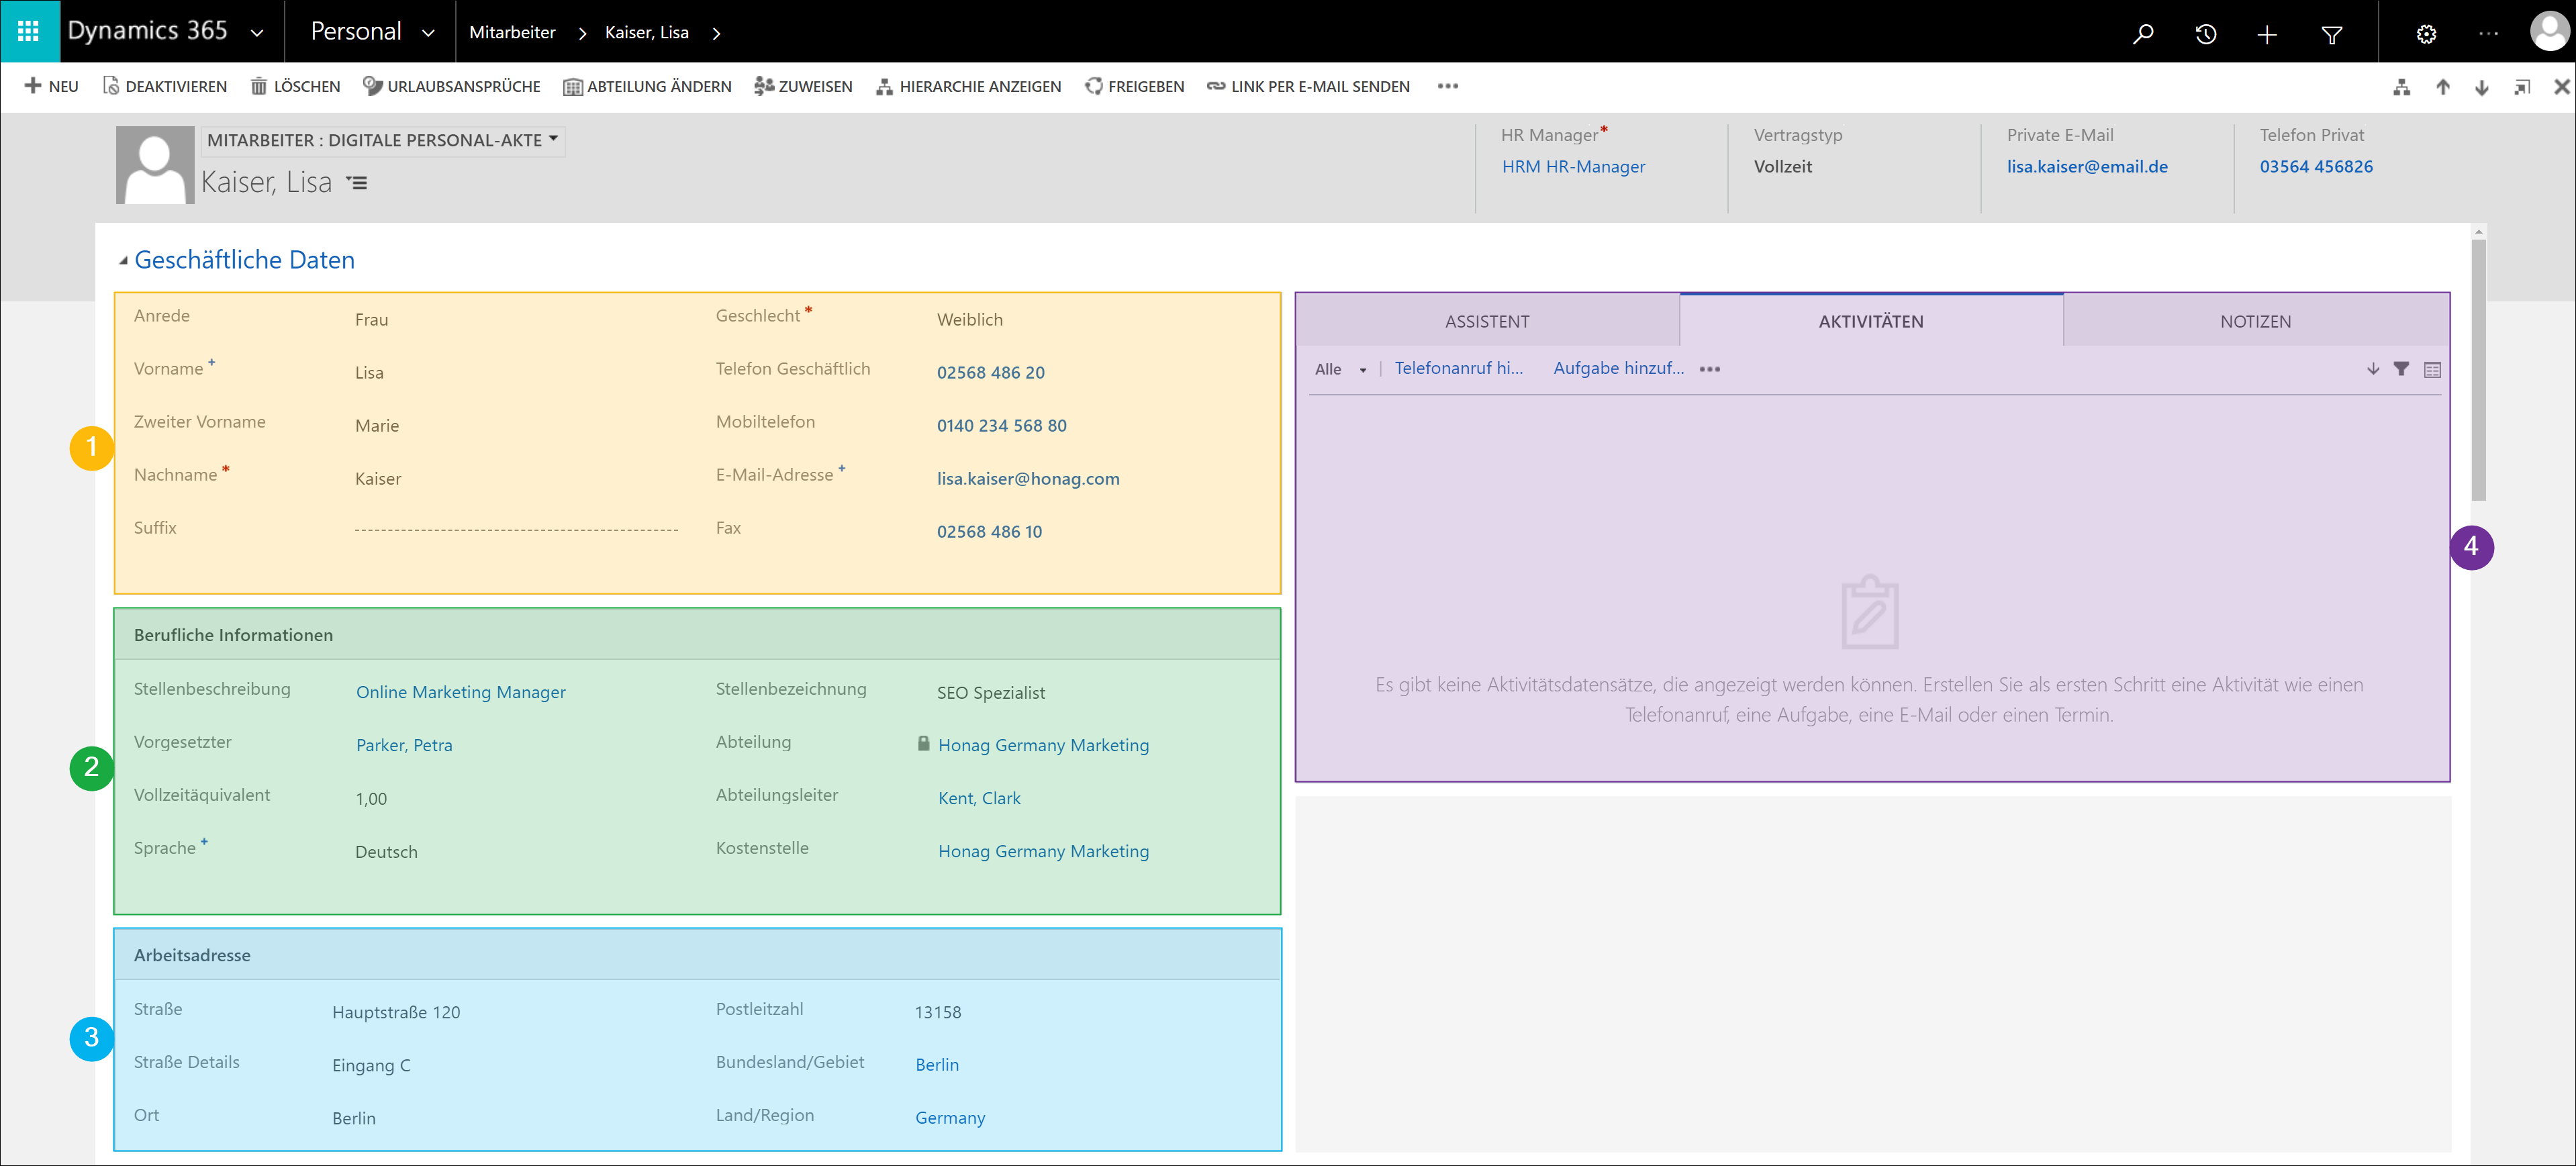Collapse the Geschäftliche Daten section

point(123,261)
